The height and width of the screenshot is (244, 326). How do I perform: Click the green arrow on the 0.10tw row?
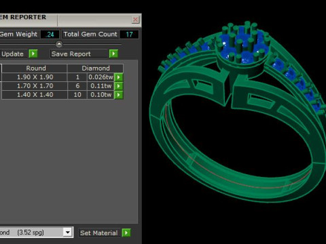tap(119, 95)
